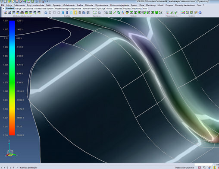The image size is (219, 169).
Task: Switch to the Elektroda toolbar tab
Action: (118, 9)
